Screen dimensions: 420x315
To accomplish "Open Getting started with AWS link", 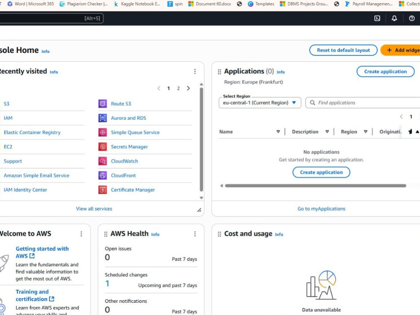I will [x=42, y=252].
